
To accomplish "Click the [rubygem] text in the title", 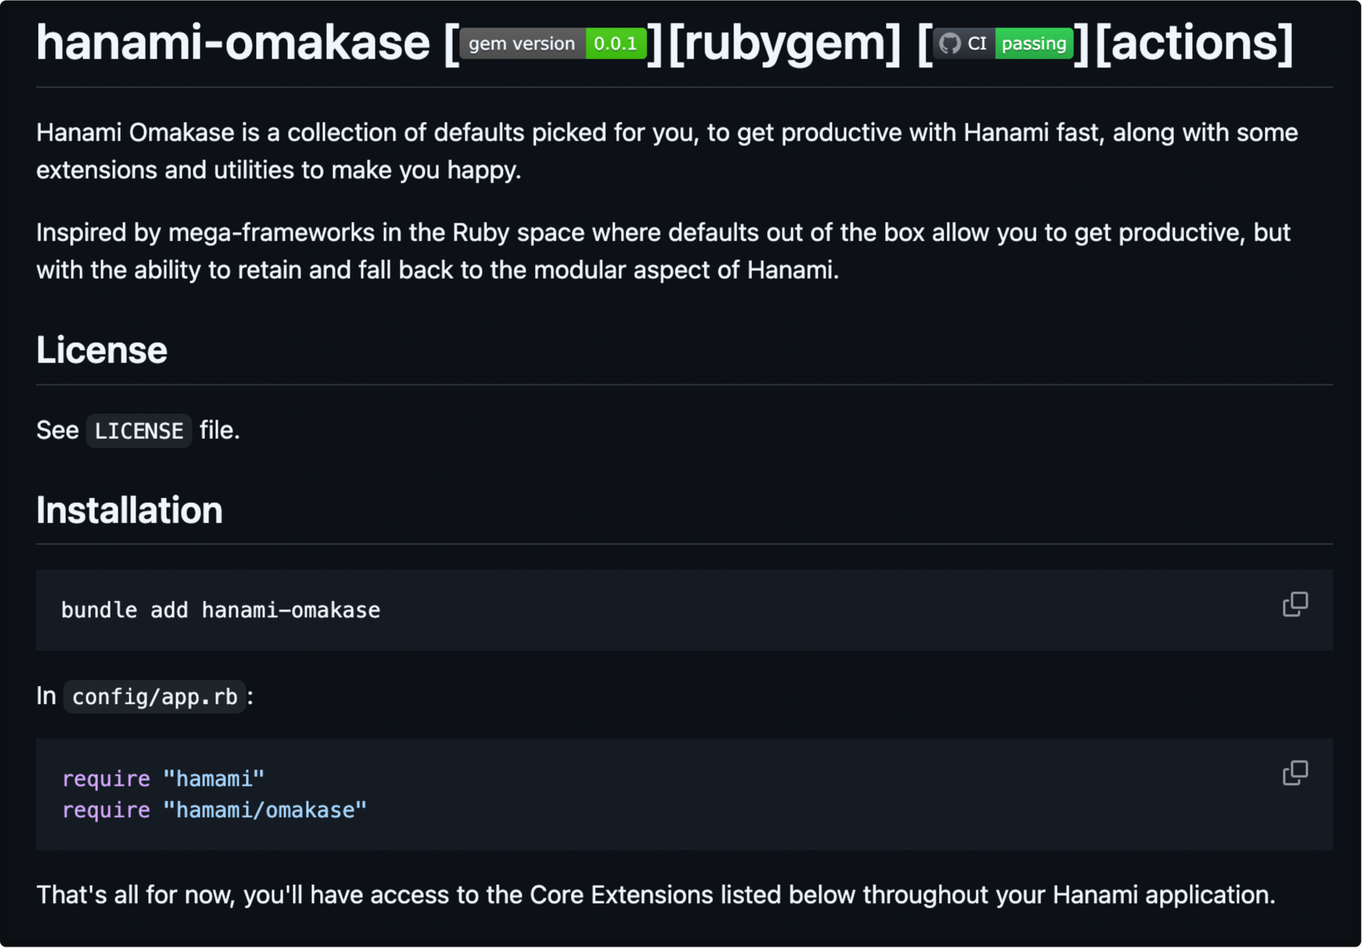I will click(785, 43).
